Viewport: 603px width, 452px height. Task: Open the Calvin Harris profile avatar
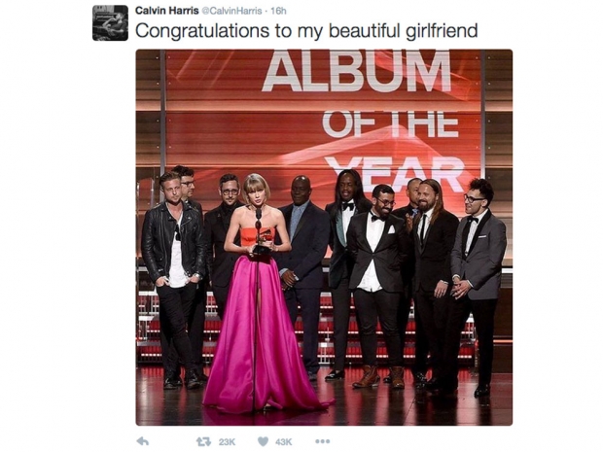tap(110, 22)
